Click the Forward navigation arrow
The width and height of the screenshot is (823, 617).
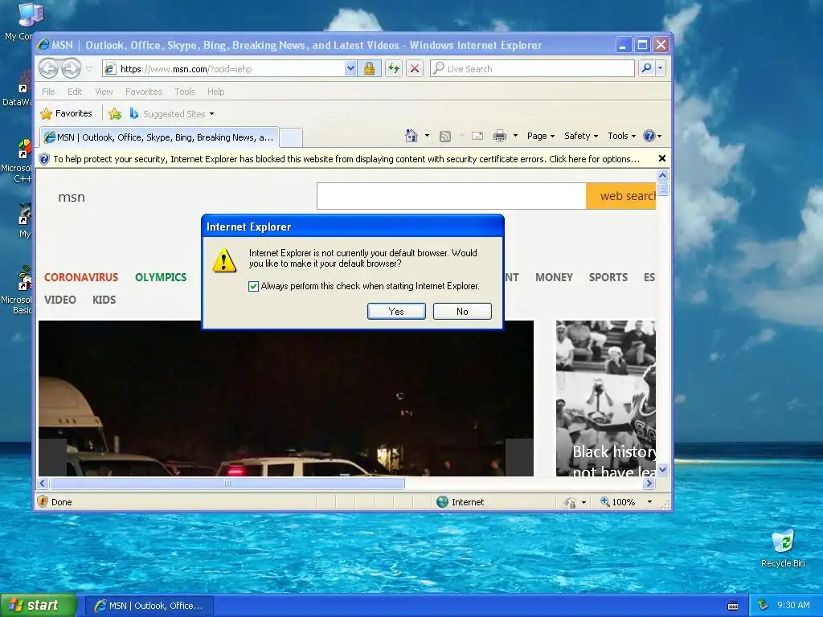[72, 69]
